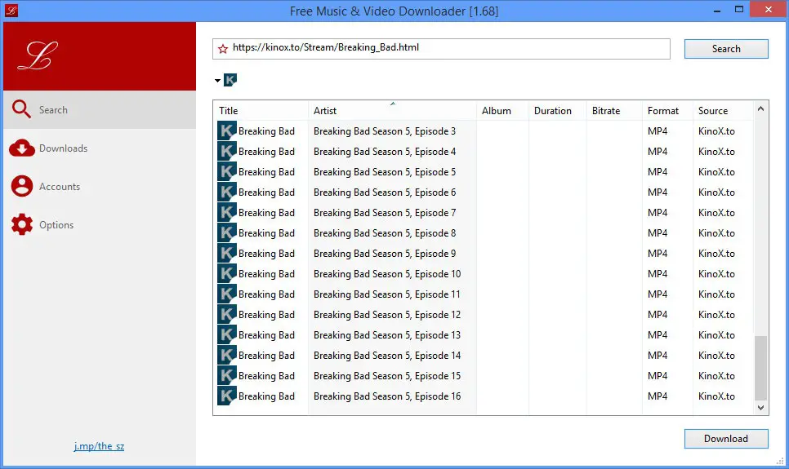Select 'Breaking Bad Season 5, Episode 3' text
The width and height of the screenshot is (789, 469).
385,131
